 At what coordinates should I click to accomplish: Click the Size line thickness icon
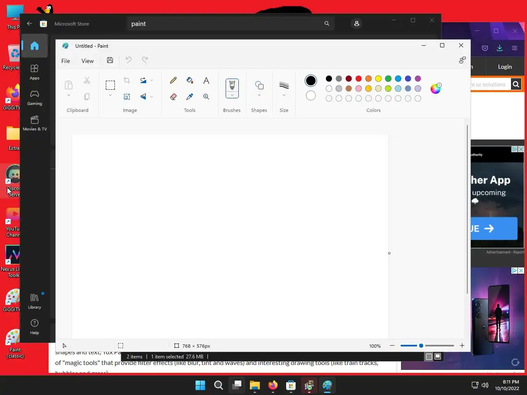pos(284,85)
